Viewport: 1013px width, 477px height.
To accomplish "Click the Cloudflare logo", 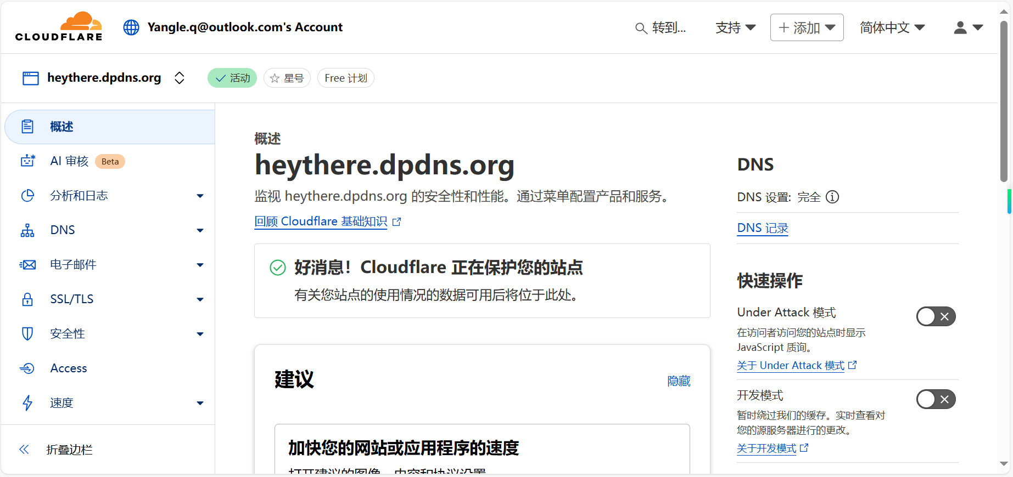I will click(59, 26).
